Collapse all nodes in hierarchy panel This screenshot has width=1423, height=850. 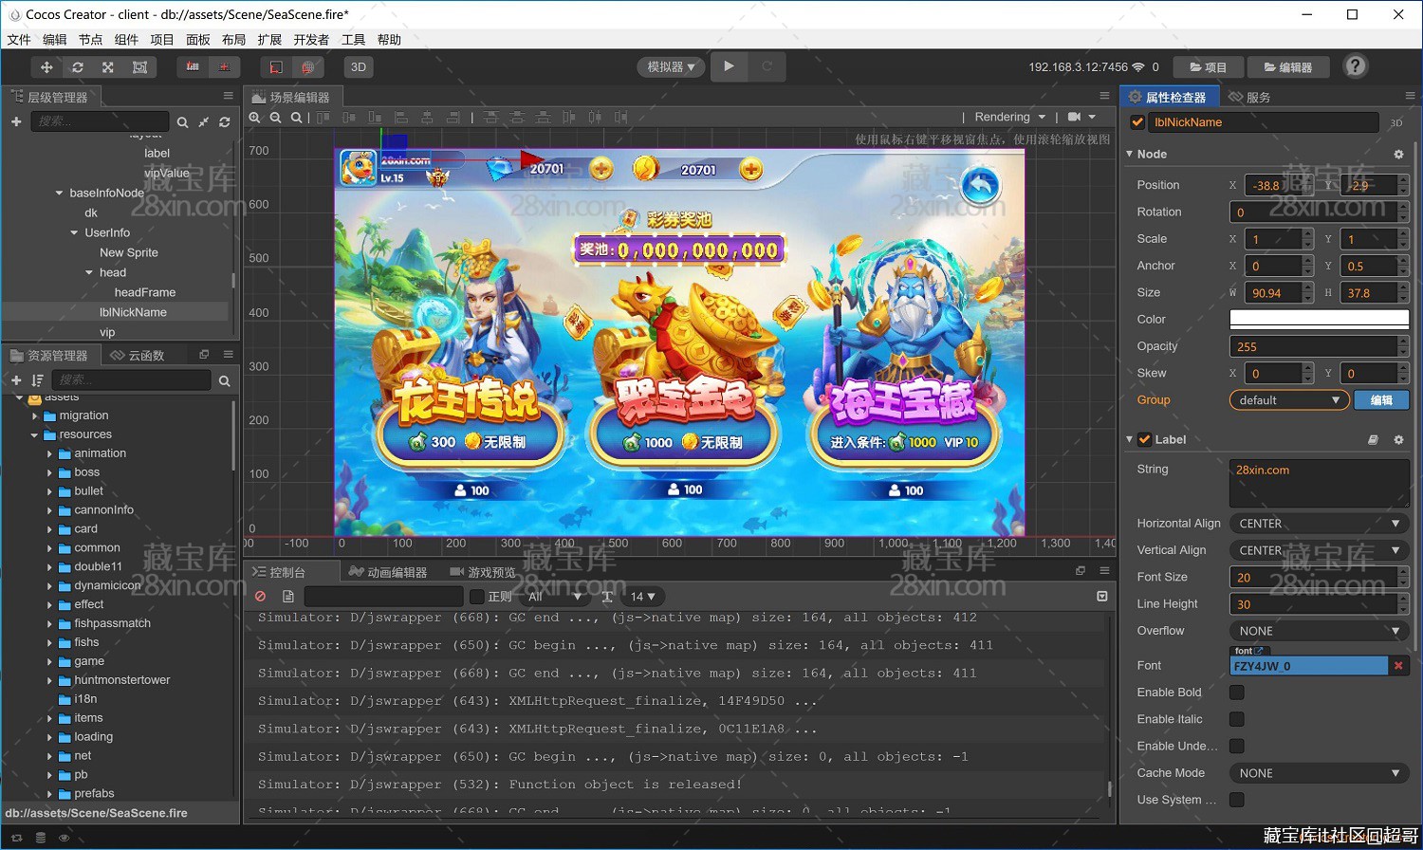pos(203,122)
